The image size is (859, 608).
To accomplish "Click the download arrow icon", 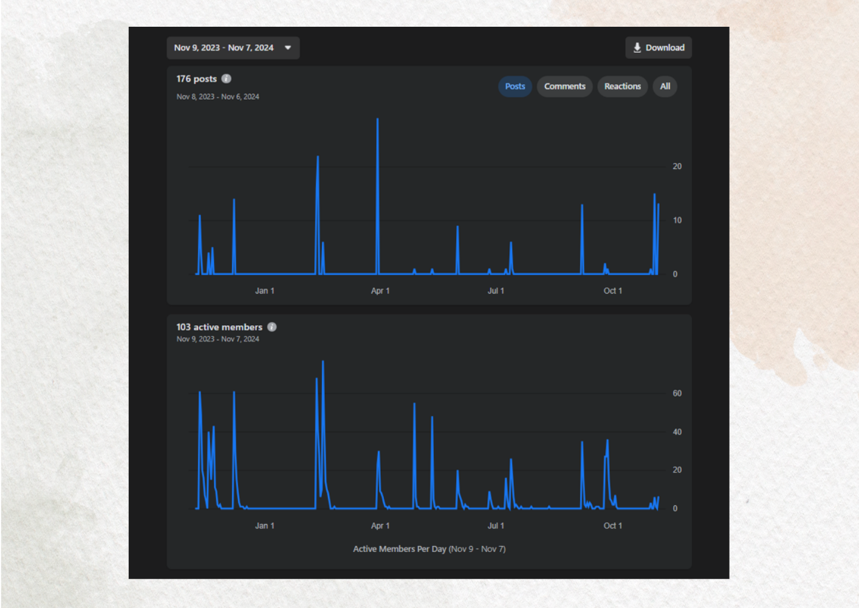I will (x=637, y=48).
